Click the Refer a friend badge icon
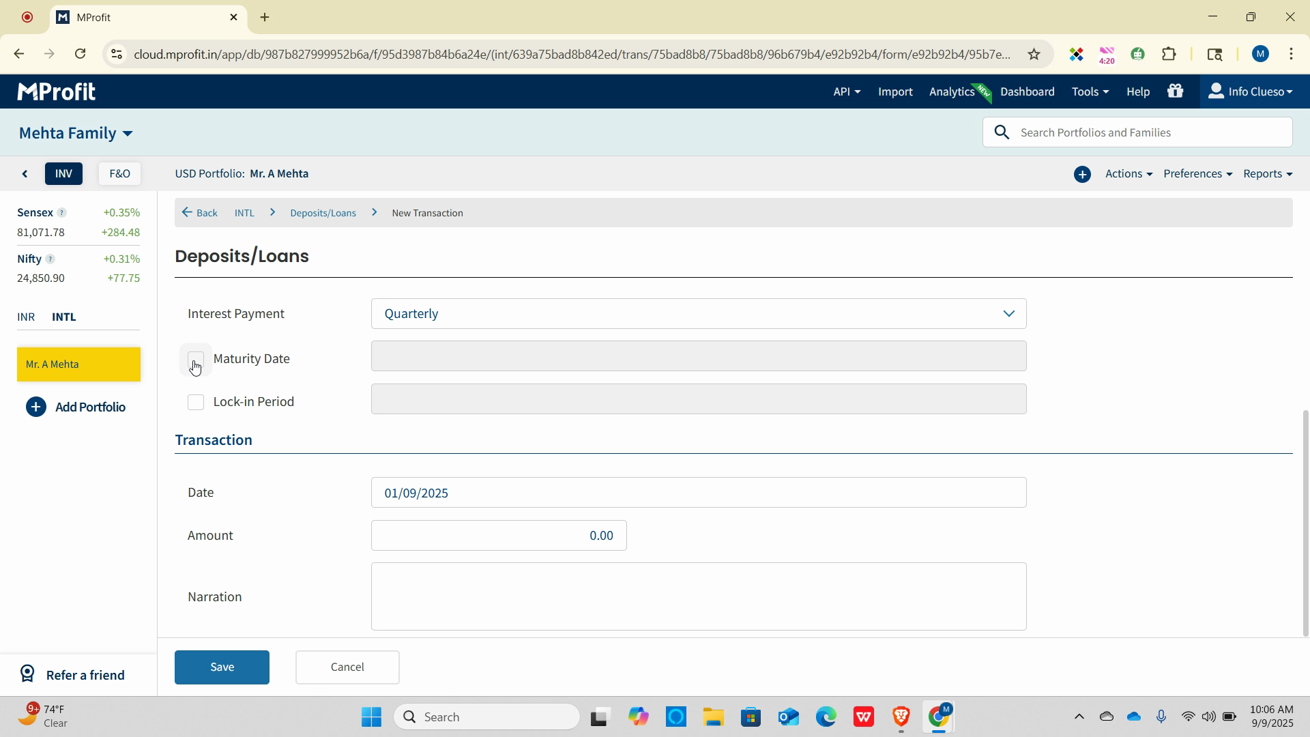1310x737 pixels. (x=27, y=674)
